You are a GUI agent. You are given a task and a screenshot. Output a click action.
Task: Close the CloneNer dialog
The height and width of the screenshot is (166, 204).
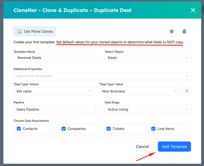tap(193, 10)
